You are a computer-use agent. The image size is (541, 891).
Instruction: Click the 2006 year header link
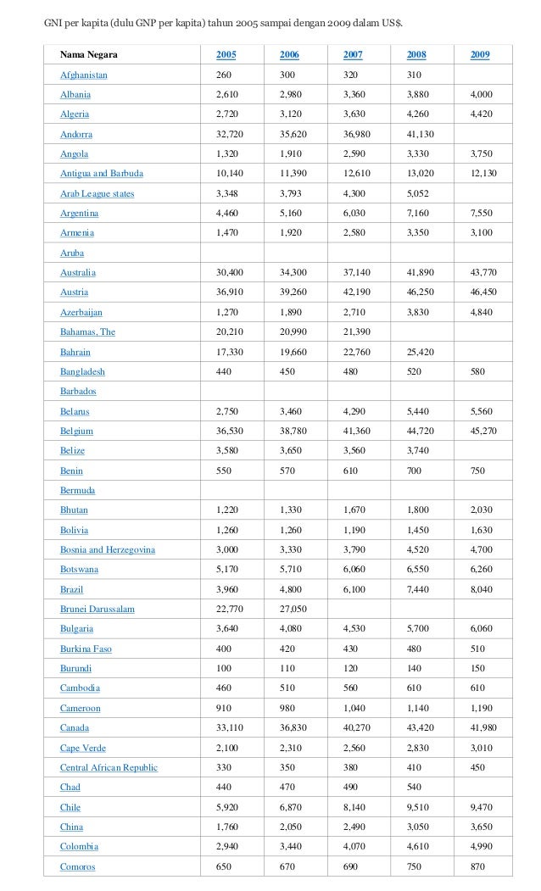click(289, 55)
